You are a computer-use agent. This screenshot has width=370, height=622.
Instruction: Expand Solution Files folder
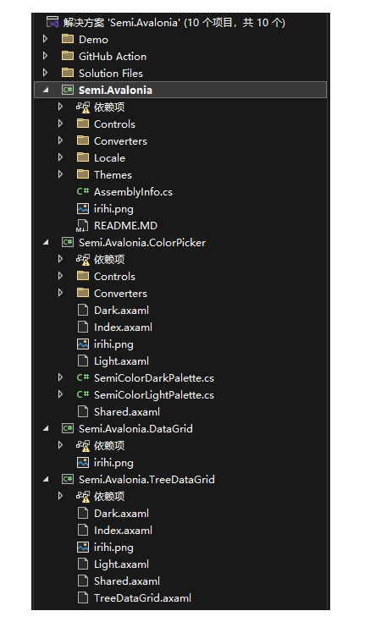(45, 73)
